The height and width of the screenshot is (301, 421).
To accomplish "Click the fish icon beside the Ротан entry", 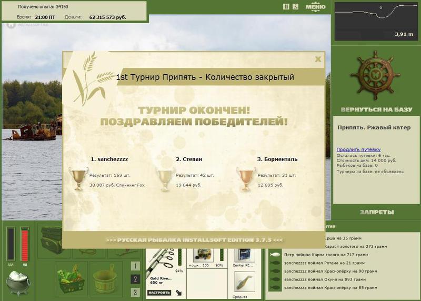I will pyautogui.click(x=275, y=263).
